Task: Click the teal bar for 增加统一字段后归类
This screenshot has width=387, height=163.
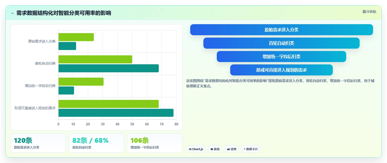Action: pos(66,90)
